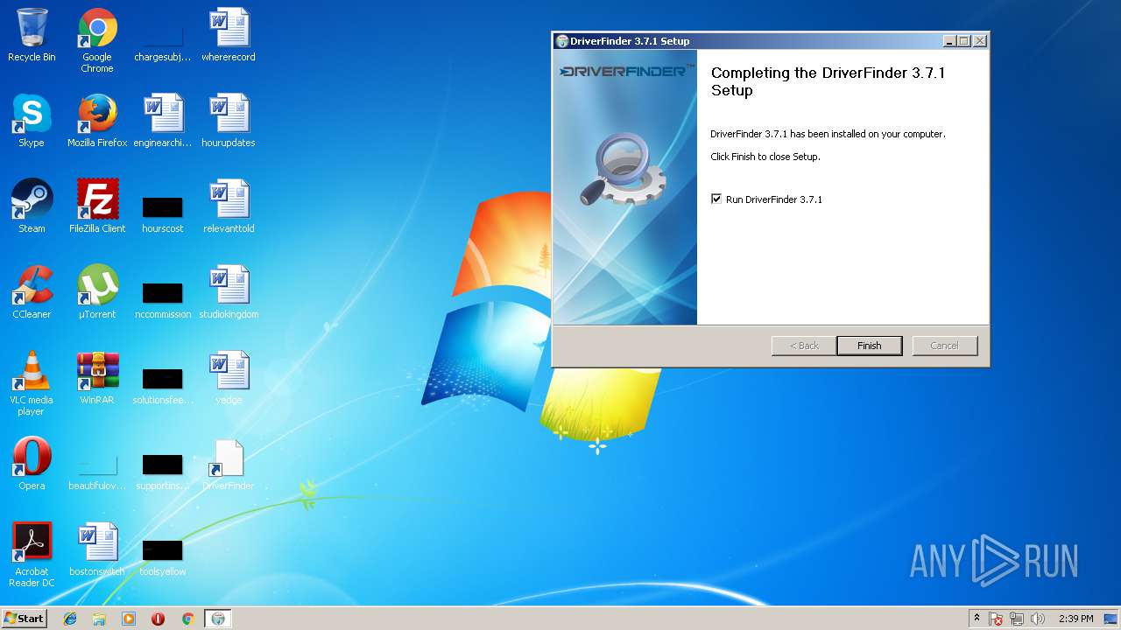Click the DriverFinder installer title bar icon
1121x630 pixels.
(562, 41)
